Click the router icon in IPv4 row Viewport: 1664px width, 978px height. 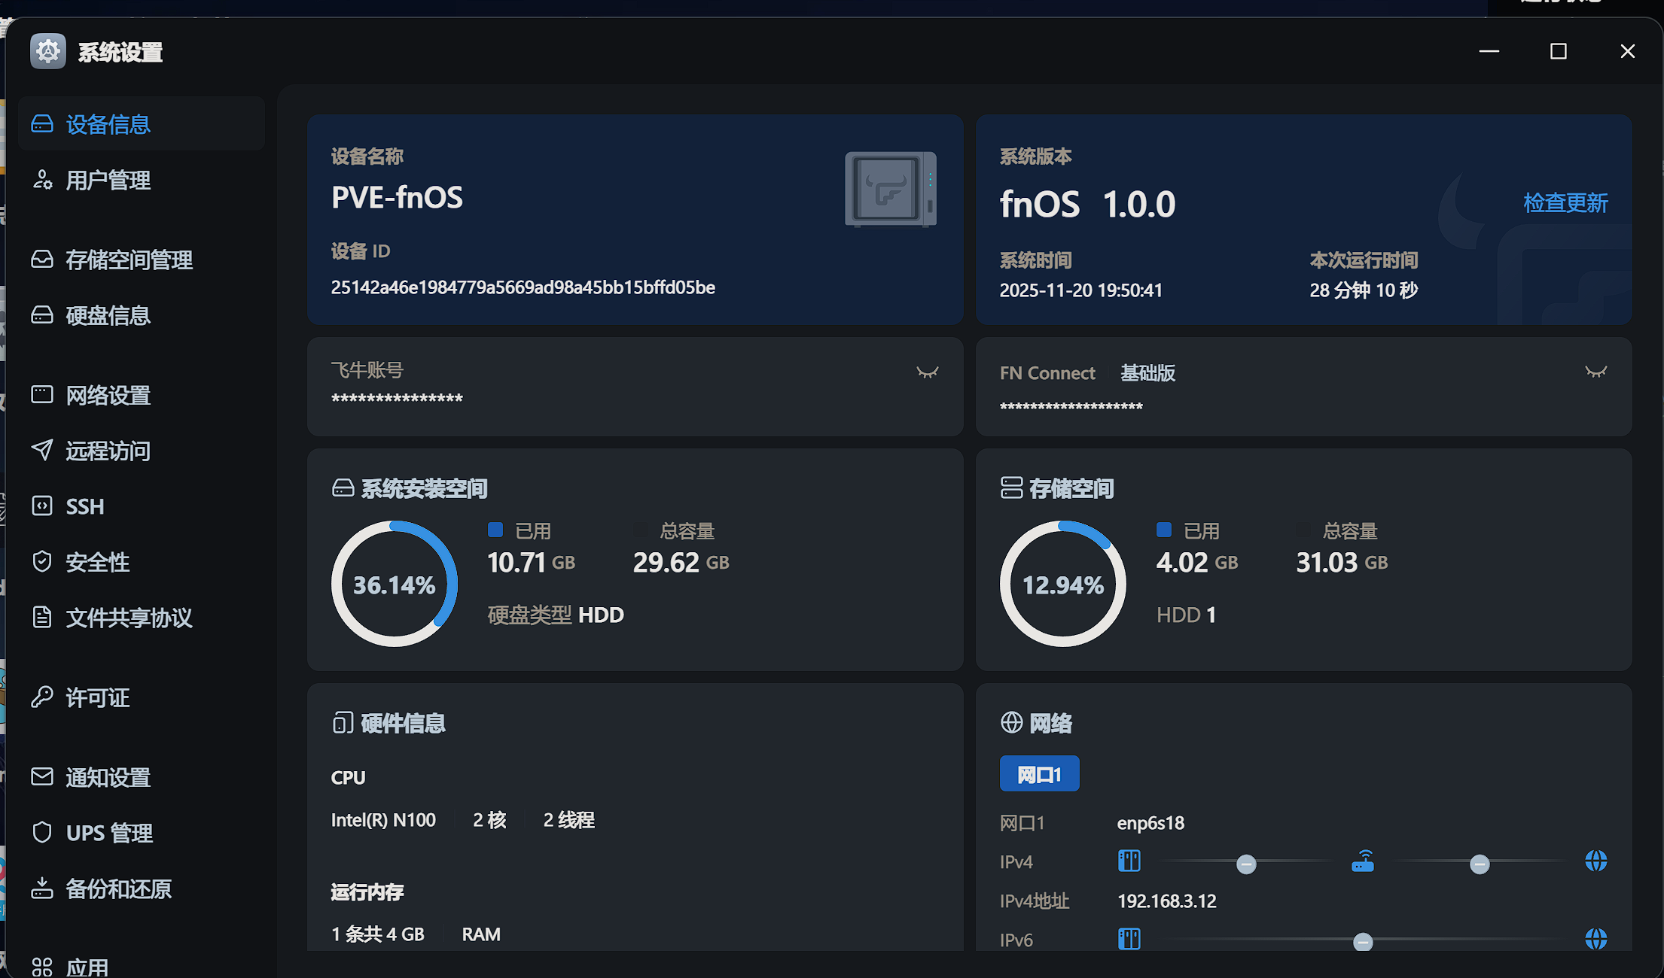coord(1363,861)
